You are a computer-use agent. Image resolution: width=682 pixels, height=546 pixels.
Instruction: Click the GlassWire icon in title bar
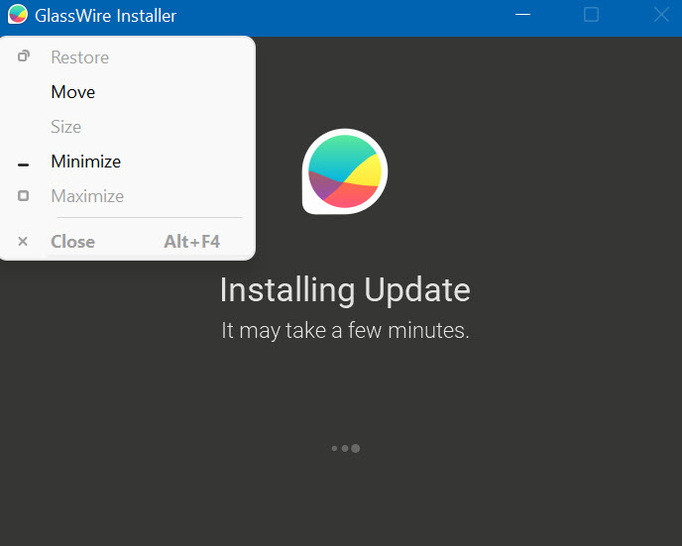17,15
